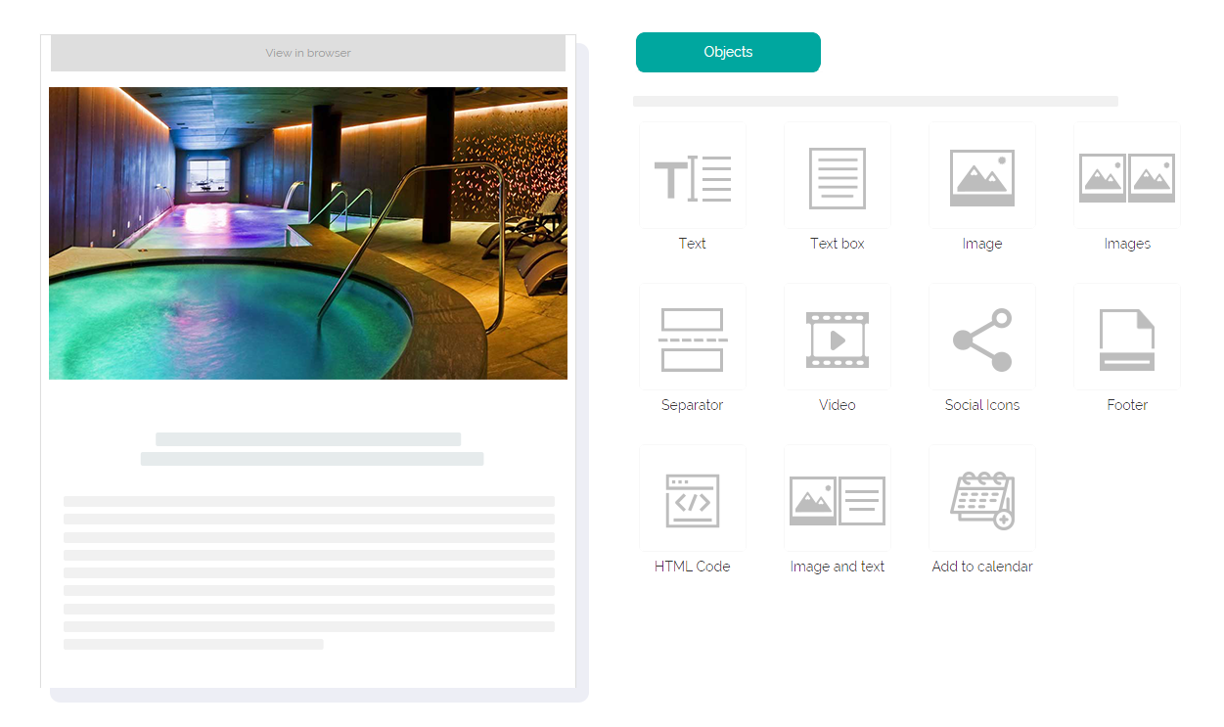Image resolution: width=1224 pixels, height=727 pixels.
Task: Select the Footer object icon
Action: pos(1127,340)
